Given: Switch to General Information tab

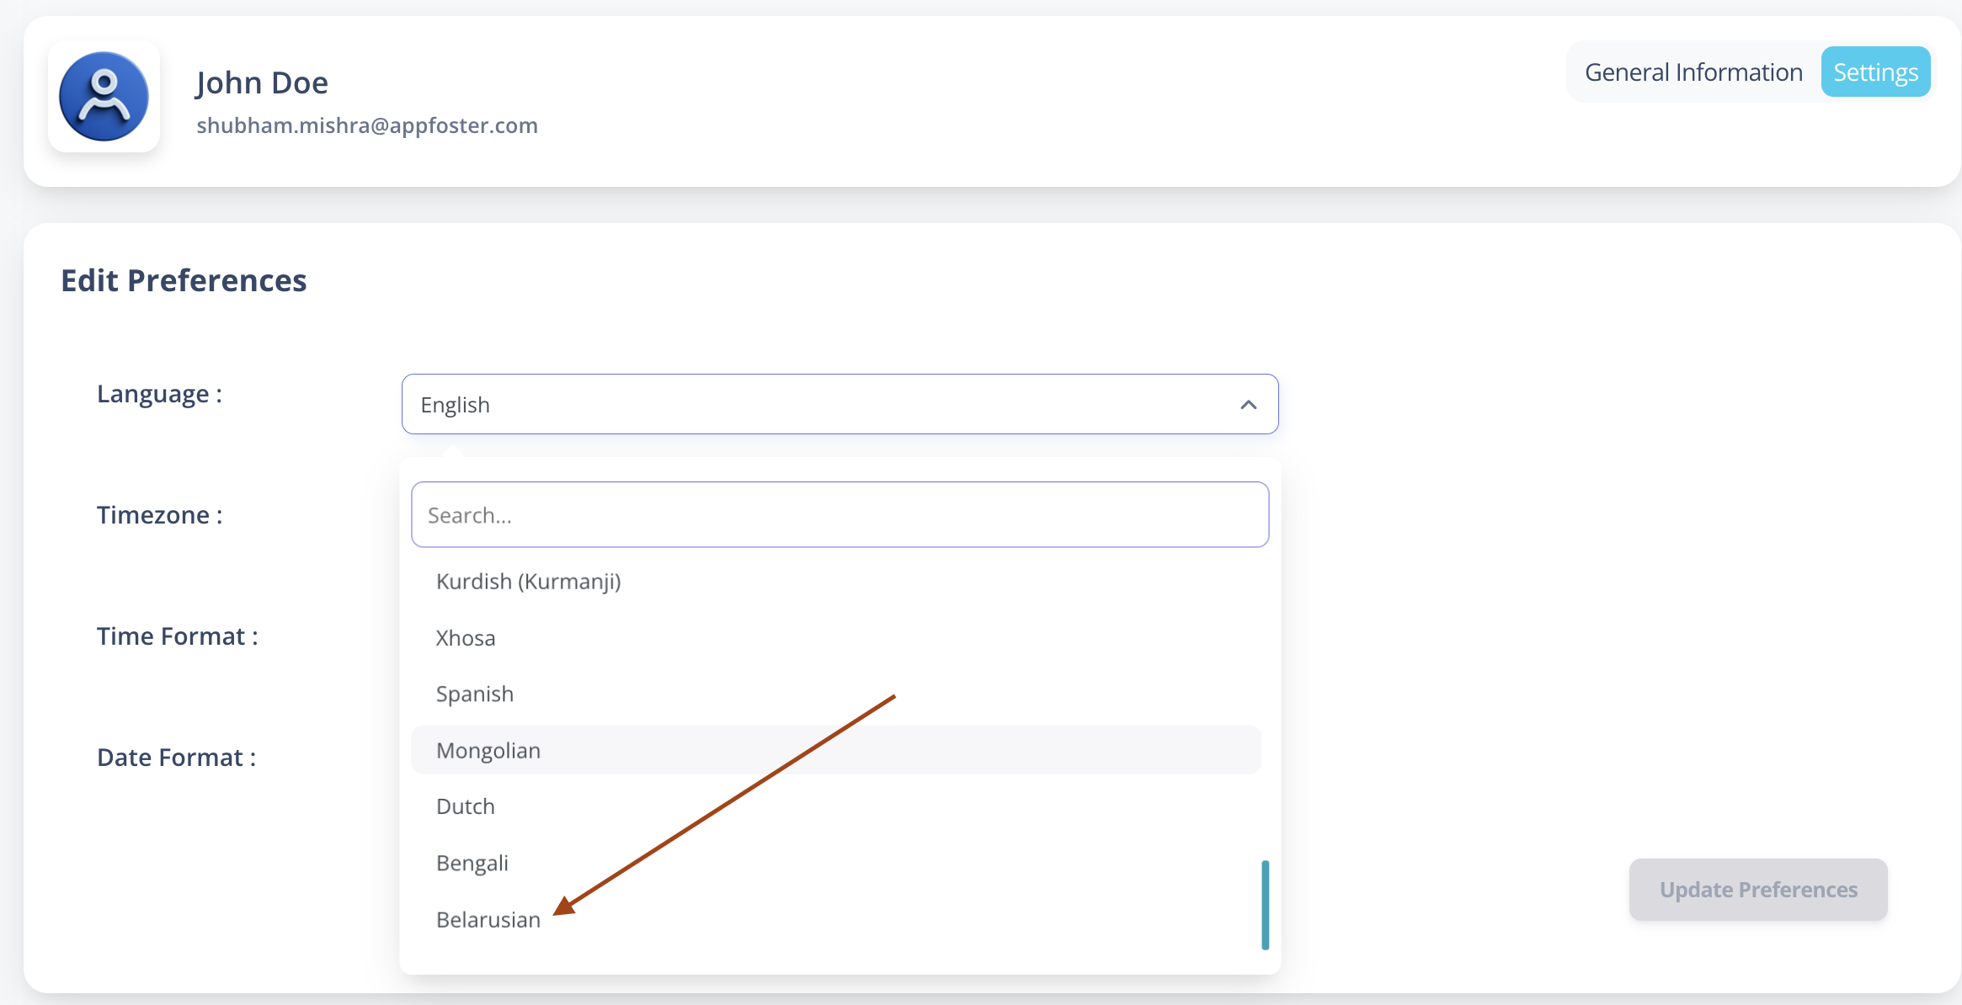Looking at the screenshot, I should [1693, 72].
